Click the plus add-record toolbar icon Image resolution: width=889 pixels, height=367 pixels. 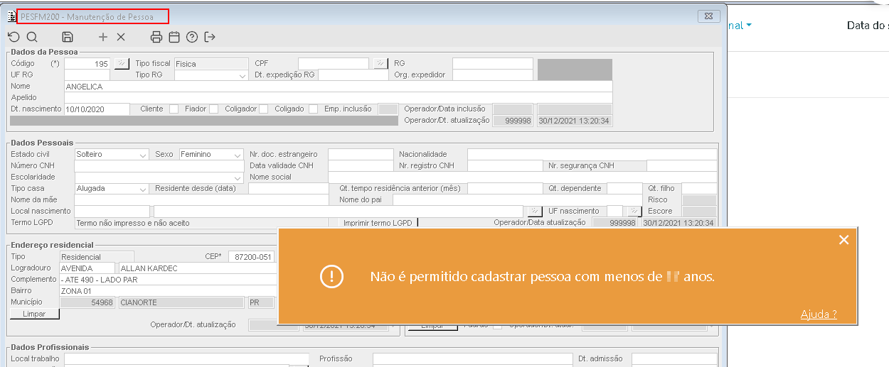point(103,37)
